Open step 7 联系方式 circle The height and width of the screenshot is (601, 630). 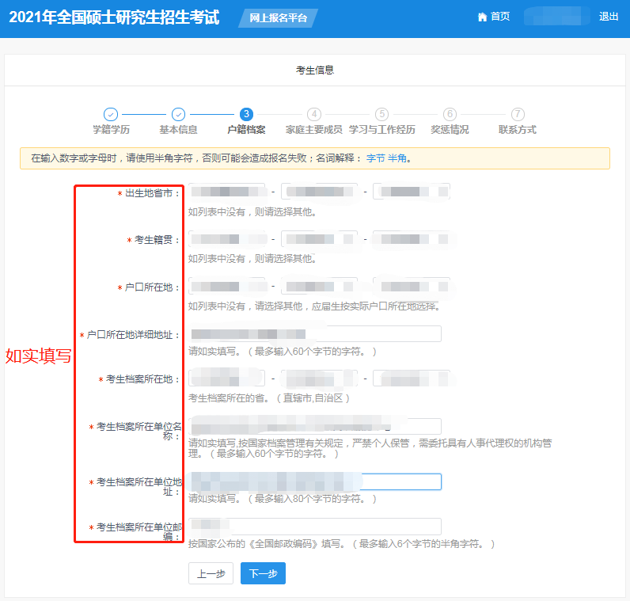point(518,115)
